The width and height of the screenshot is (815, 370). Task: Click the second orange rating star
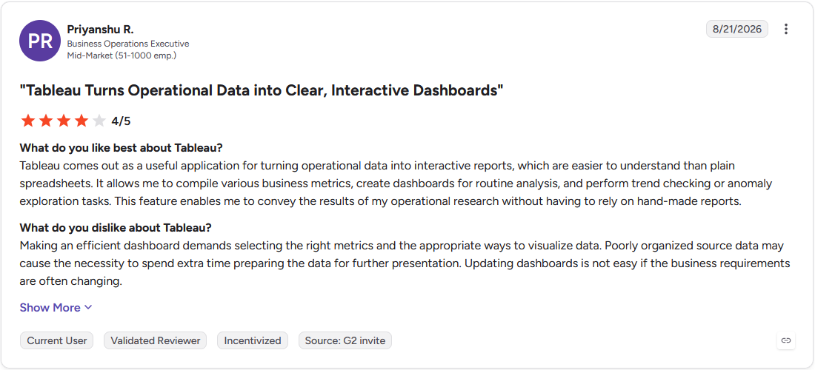(46, 121)
